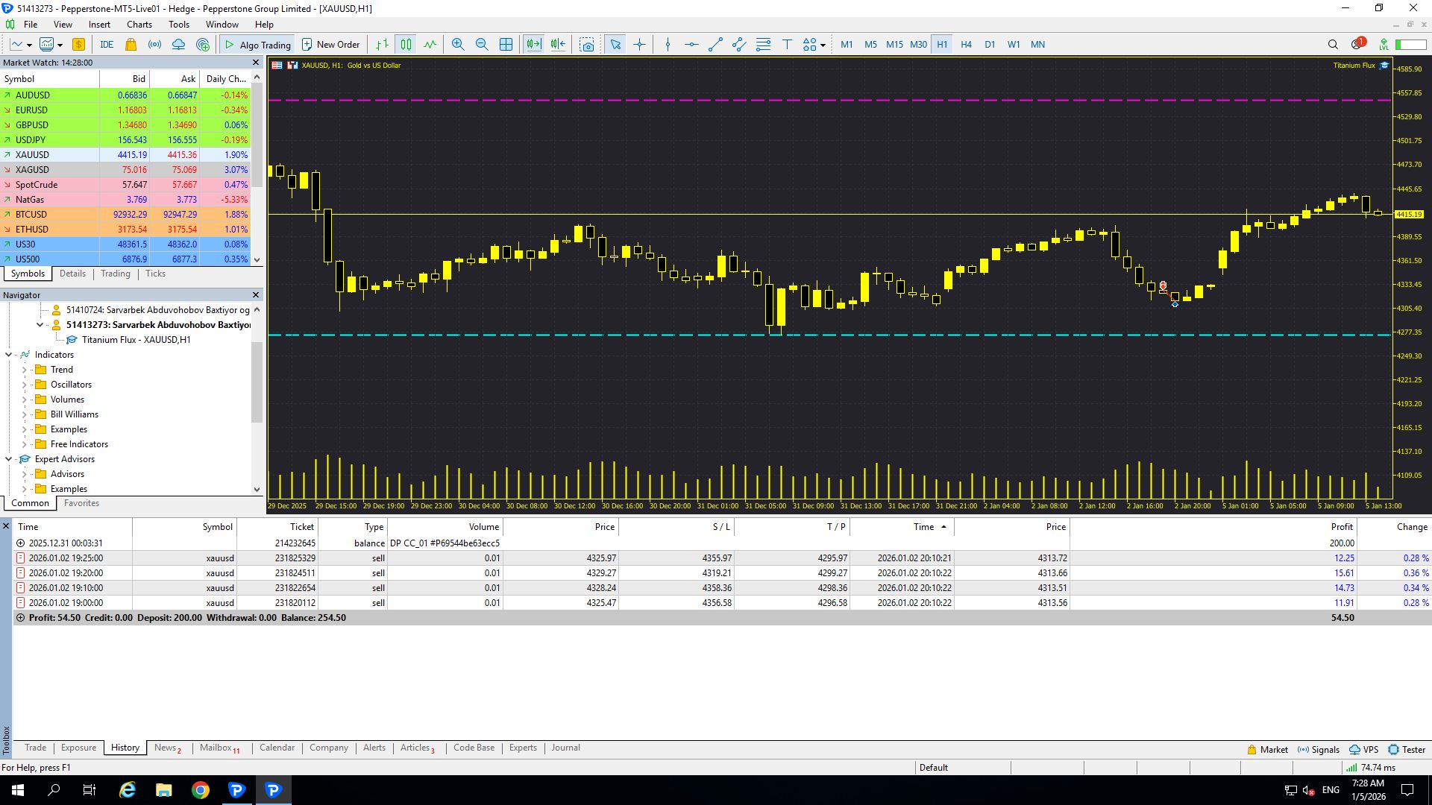Select the H4 timeframe button
Screen dimensions: 1432x805
pyautogui.click(x=966, y=45)
